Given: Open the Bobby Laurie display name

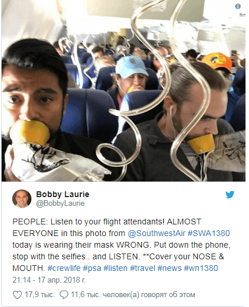Looking at the screenshot, I should point(63,194).
